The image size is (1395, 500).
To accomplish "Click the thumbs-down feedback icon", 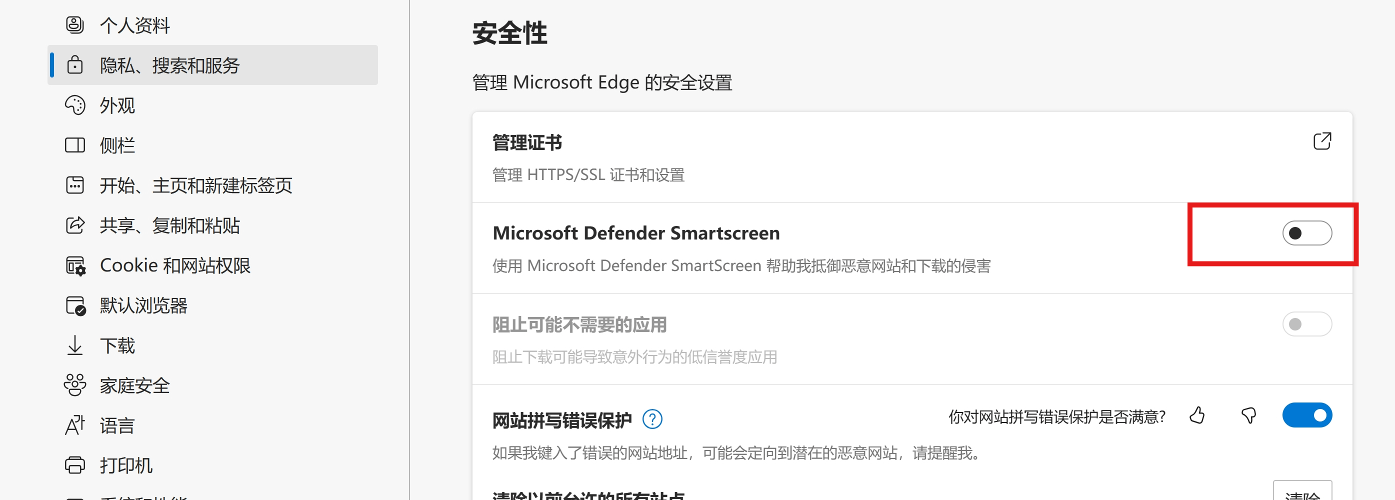I will coord(1249,415).
